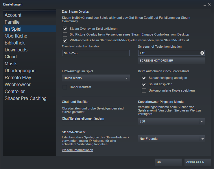Viewport: 214px width, 169px height.
Task: Click the 'FPS-Anzeige im Spiel' label
Action: tap(78, 71)
